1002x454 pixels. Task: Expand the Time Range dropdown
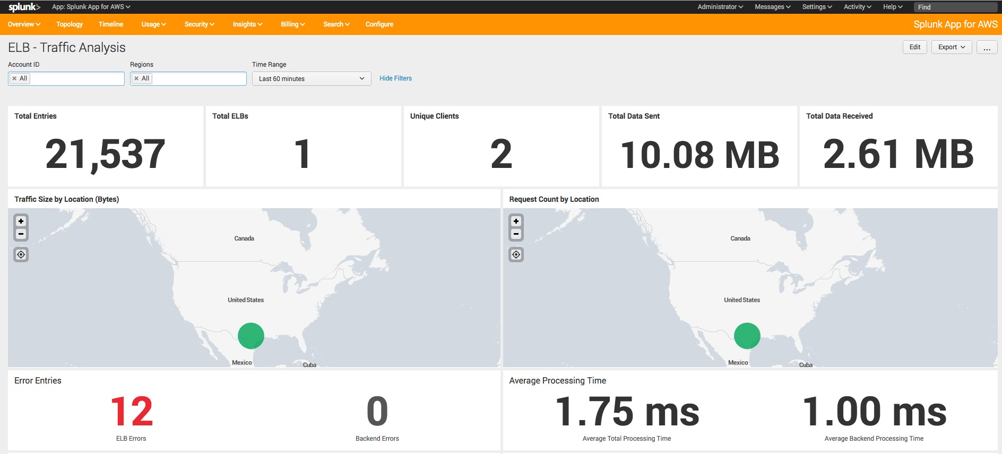(312, 78)
